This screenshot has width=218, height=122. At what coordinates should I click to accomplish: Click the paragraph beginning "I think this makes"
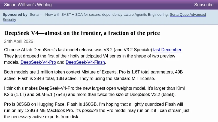click(x=93, y=92)
